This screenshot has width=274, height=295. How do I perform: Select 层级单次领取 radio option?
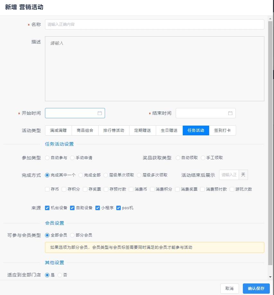click(x=106, y=175)
